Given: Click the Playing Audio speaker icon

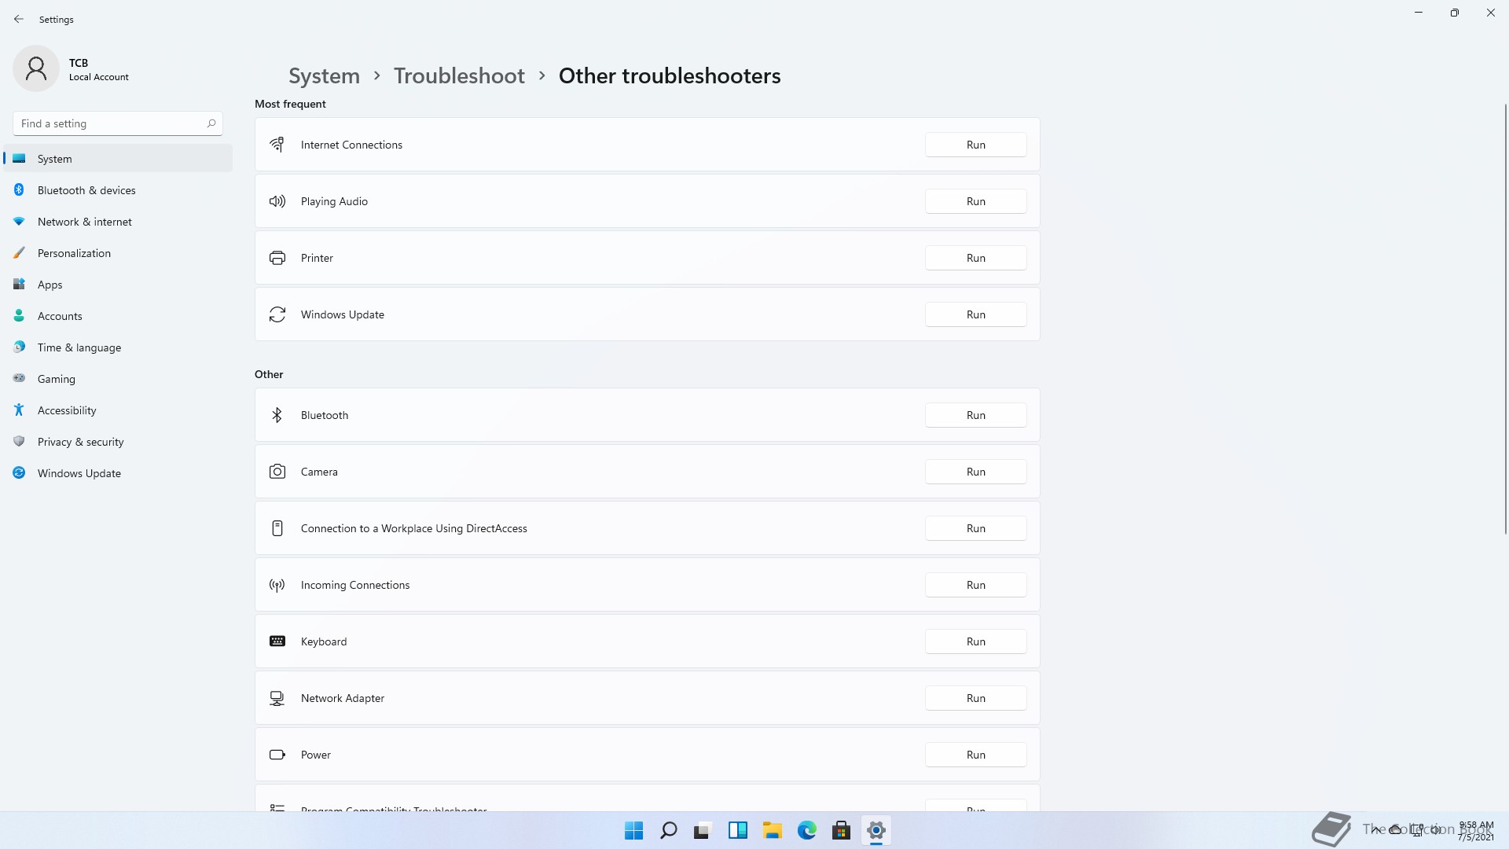Looking at the screenshot, I should (277, 201).
